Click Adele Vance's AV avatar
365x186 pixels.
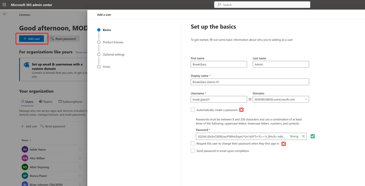point(25,150)
